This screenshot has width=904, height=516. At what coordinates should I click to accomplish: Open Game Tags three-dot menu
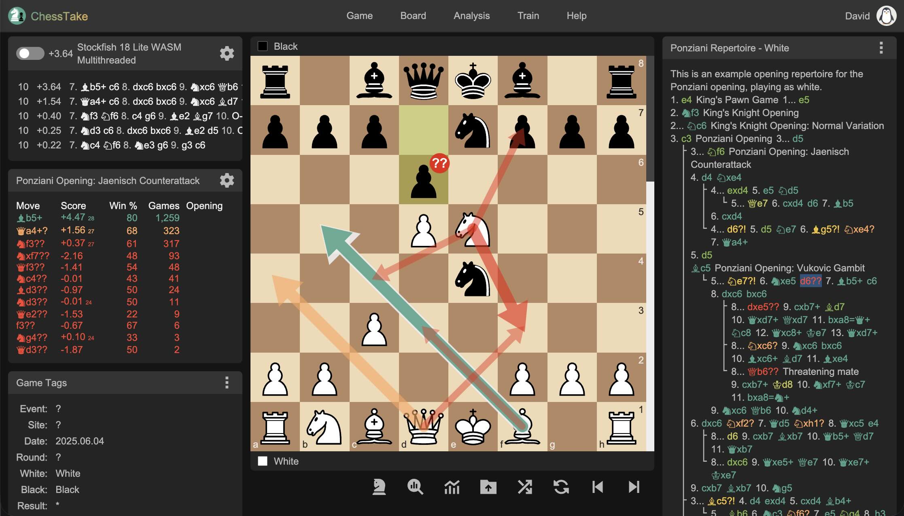click(227, 383)
